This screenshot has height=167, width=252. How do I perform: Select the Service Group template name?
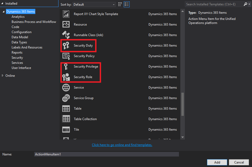coord(84,98)
